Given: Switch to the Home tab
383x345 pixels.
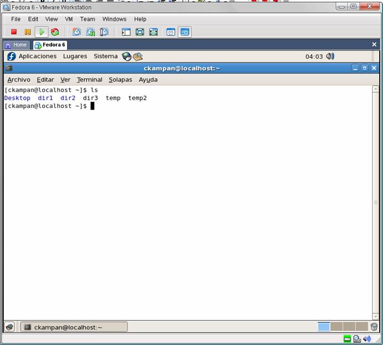Looking at the screenshot, I should pos(17,45).
